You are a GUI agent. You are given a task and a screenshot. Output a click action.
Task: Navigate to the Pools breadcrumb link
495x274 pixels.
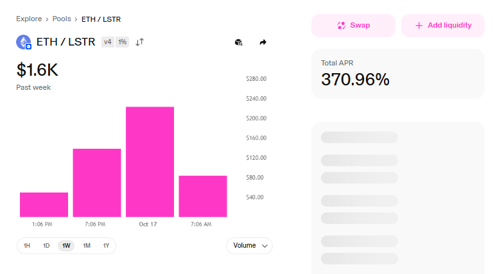62,19
